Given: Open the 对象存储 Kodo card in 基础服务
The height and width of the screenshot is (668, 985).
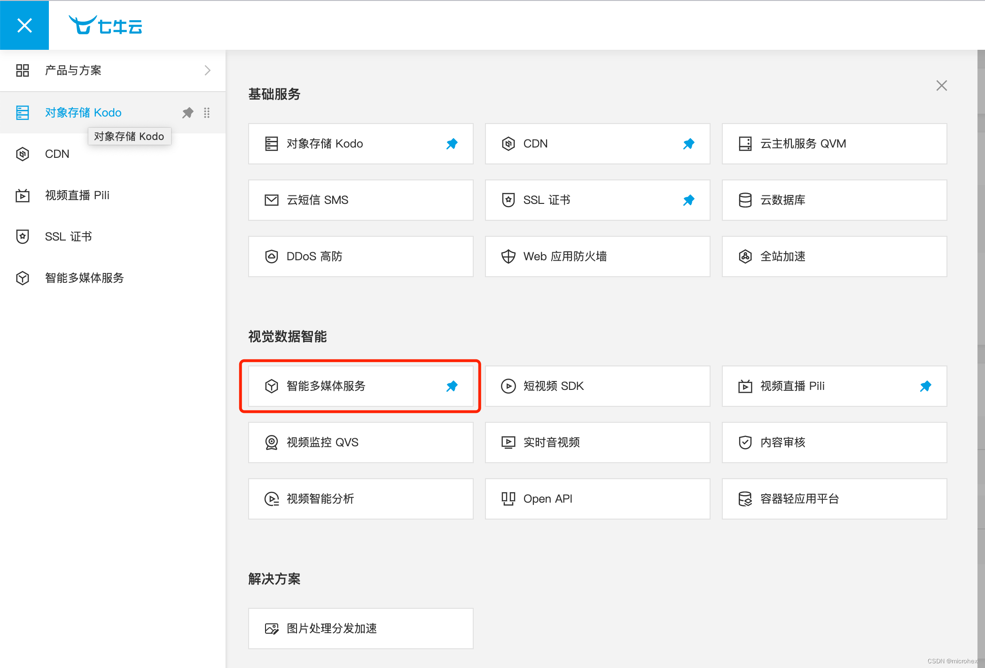Looking at the screenshot, I should point(361,144).
